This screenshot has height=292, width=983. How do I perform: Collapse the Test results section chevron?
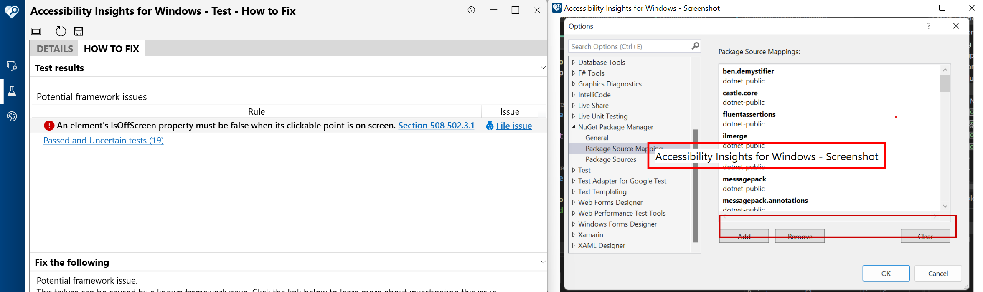[543, 68]
